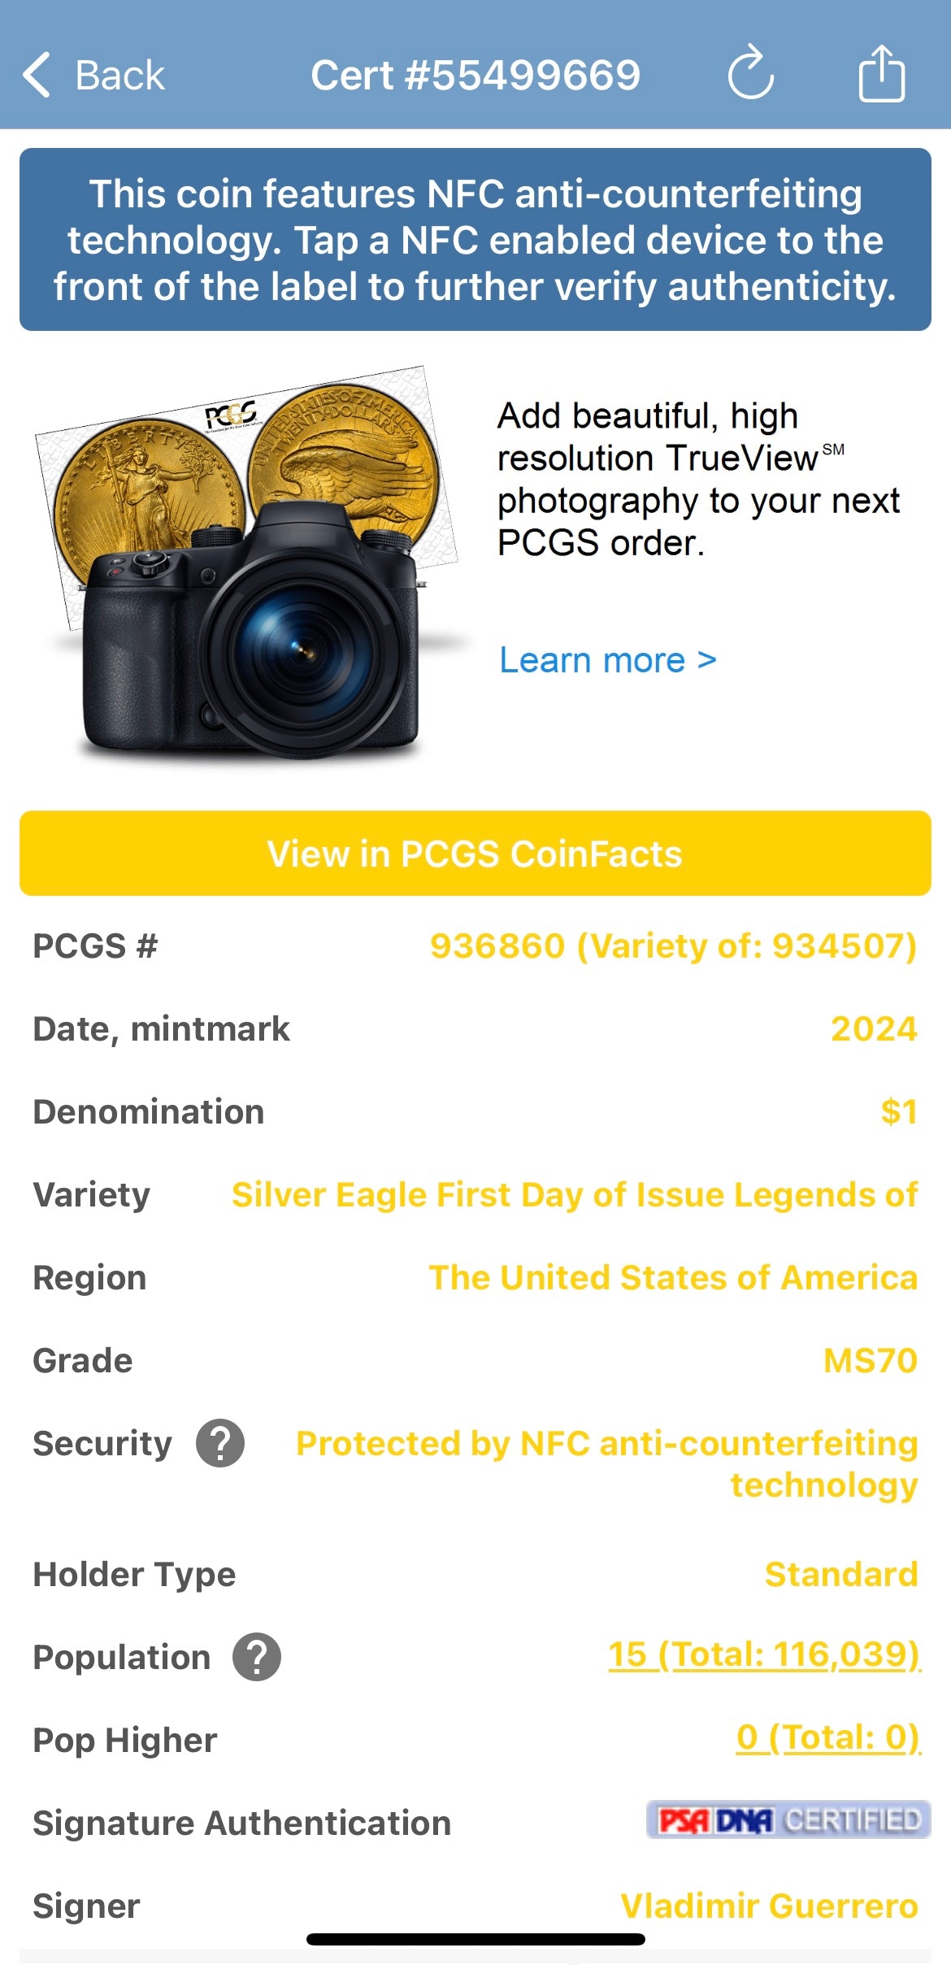Screen dimensions: 951x1965
Task: Select the Vladimir Guerrero signer name
Action: [768, 1906]
